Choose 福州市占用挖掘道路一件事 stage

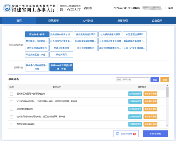click(x=37, y=67)
